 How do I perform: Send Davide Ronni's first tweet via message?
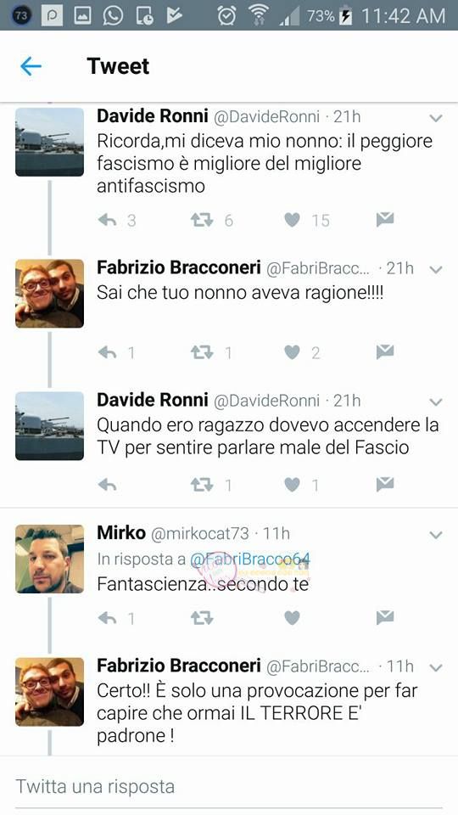click(x=385, y=220)
